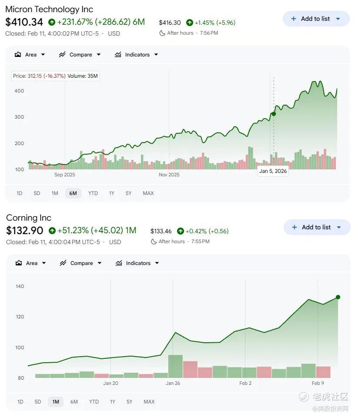Switch Corning chart to 6M range
The image size is (355, 417).
point(74,402)
